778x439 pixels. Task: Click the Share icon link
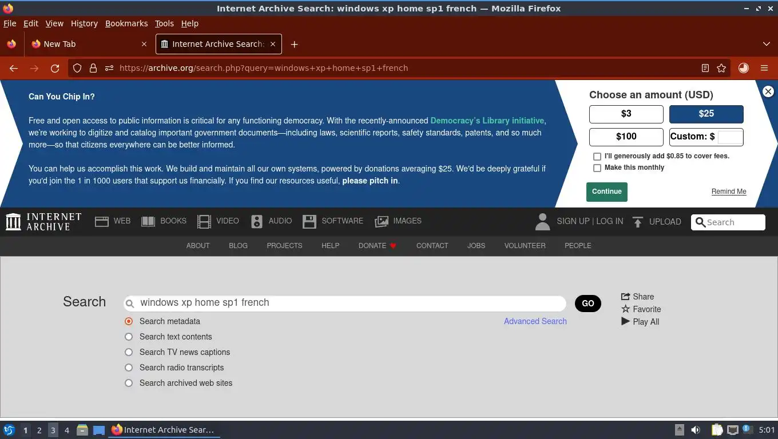coord(637,297)
